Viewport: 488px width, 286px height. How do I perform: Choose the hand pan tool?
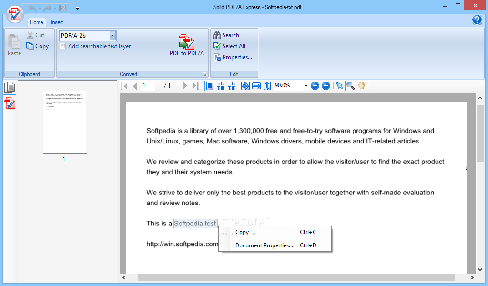pyautogui.click(x=362, y=86)
